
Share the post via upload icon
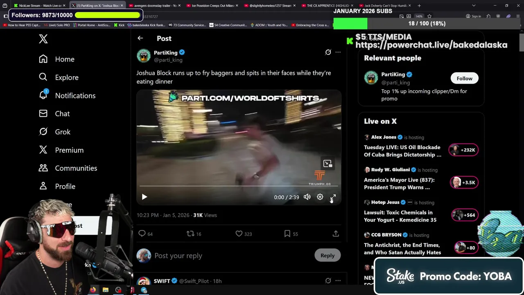coord(336,234)
